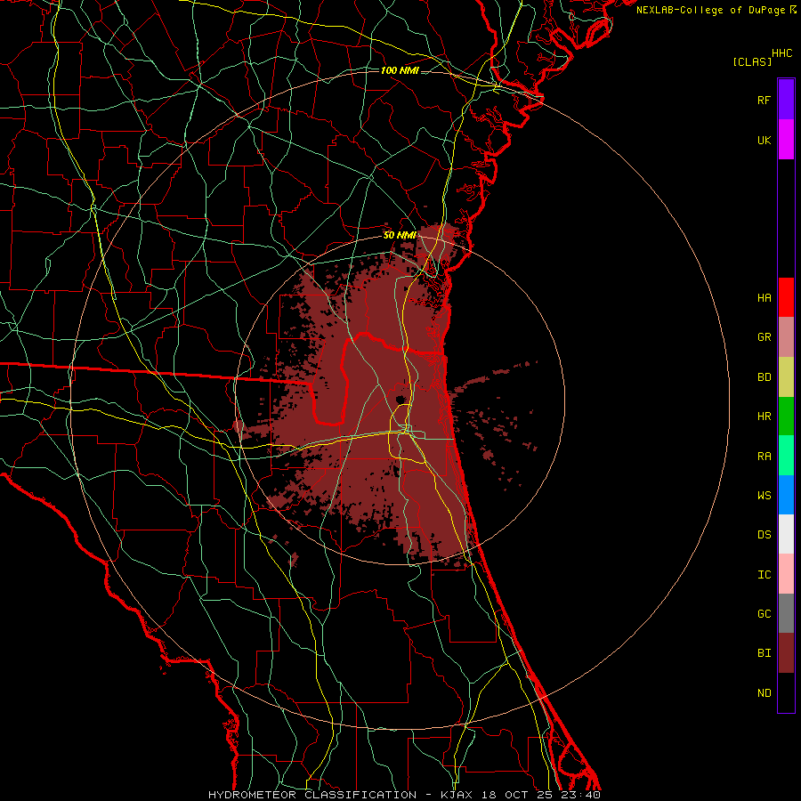
Task: Click the GR pink legend swatch
Action: point(786,336)
